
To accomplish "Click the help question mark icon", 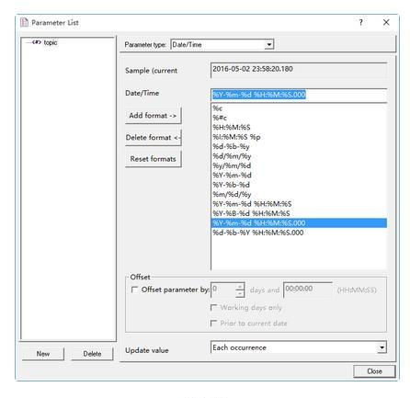I will [x=361, y=22].
